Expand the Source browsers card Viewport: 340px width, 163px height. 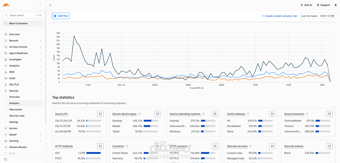tap(330, 114)
